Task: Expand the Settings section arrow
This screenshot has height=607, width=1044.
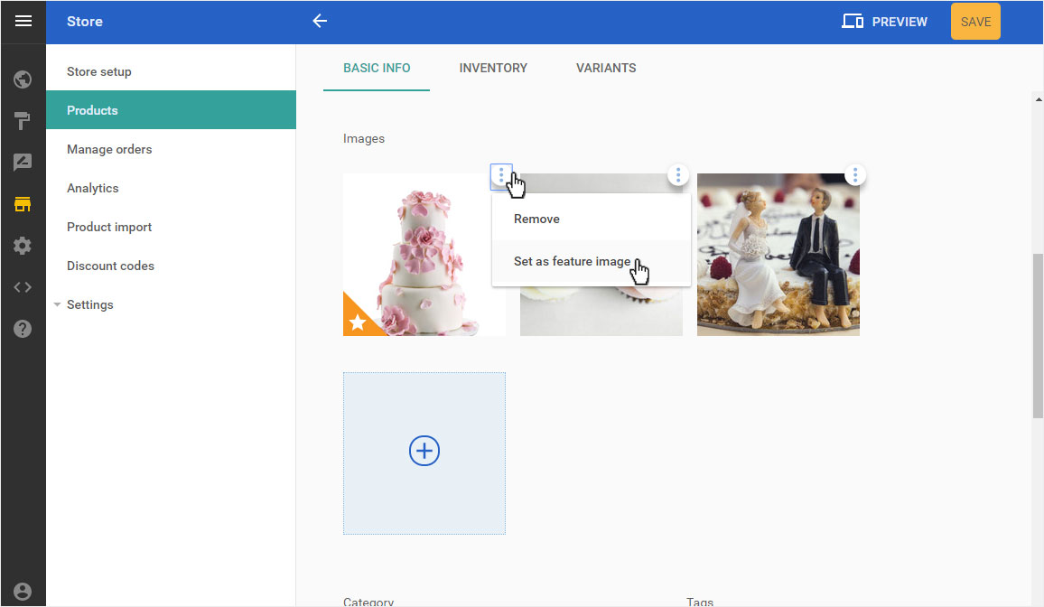Action: coord(57,304)
